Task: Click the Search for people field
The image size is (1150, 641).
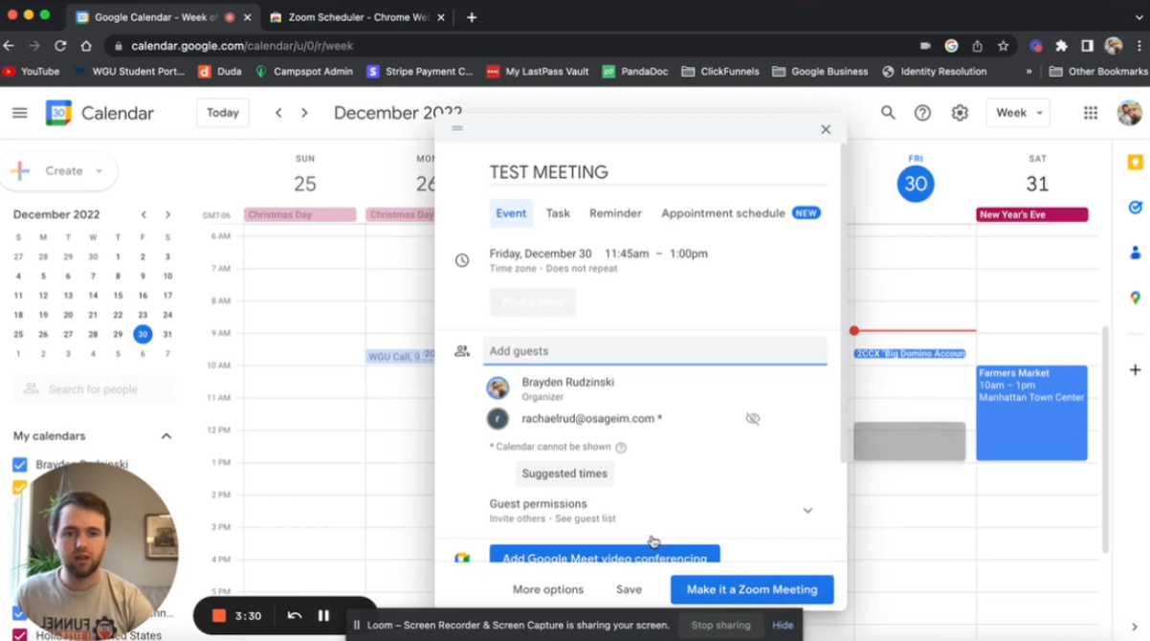Action: pos(93,388)
